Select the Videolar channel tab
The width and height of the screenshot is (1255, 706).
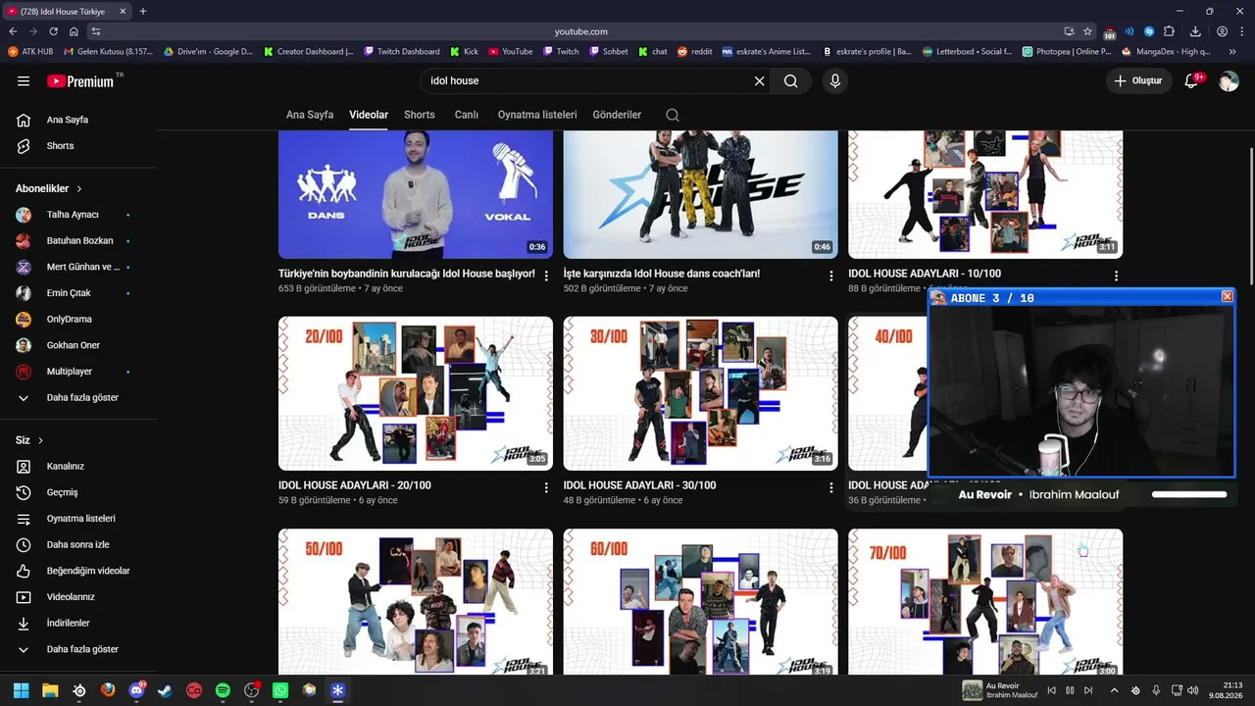369,115
